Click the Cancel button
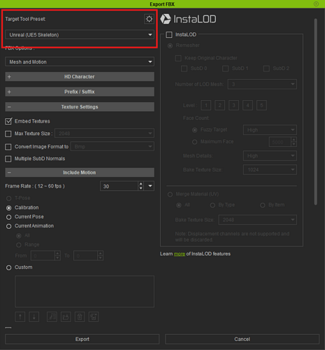 pos(242,339)
